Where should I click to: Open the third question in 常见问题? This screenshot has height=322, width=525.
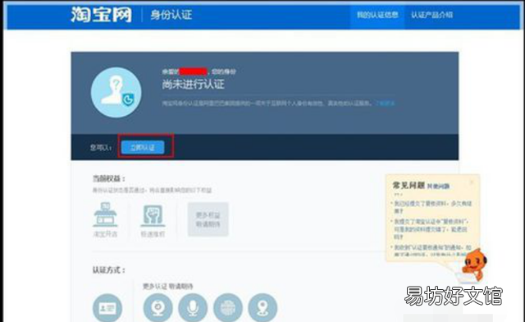coord(432,251)
